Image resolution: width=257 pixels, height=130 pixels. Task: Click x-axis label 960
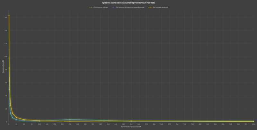(238, 124)
